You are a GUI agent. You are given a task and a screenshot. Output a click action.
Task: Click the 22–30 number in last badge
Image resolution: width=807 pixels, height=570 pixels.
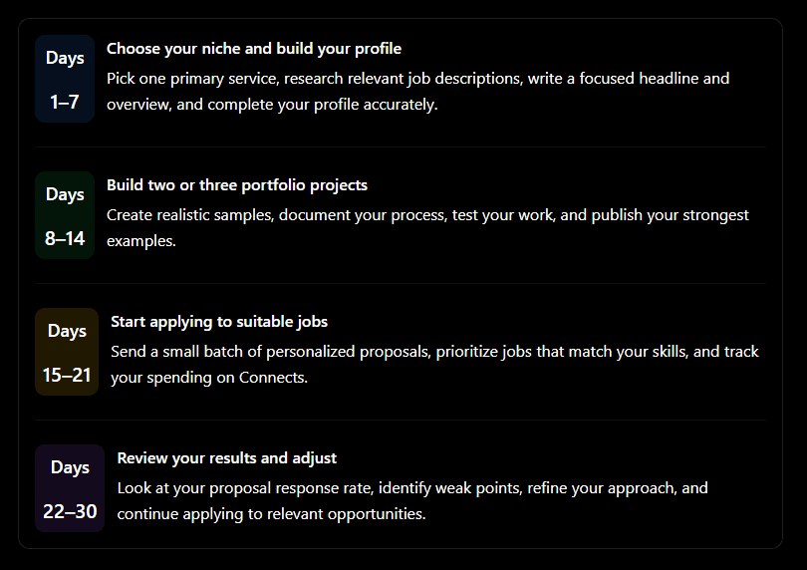[x=70, y=511]
